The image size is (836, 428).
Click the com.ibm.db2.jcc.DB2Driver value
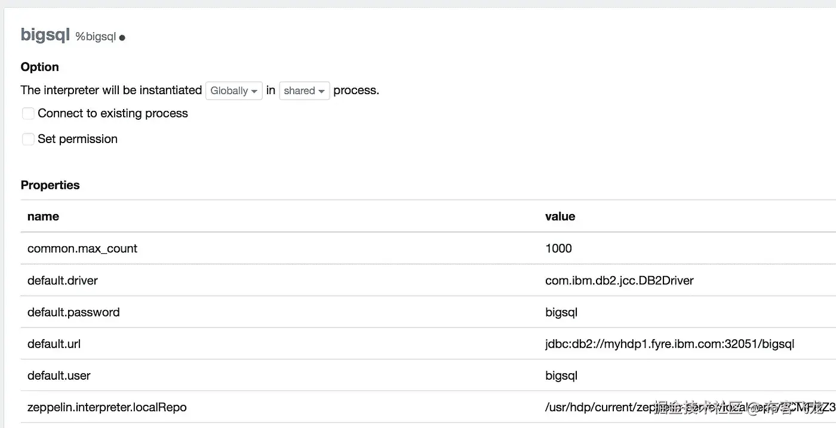point(619,280)
